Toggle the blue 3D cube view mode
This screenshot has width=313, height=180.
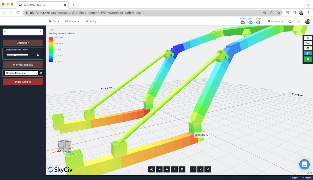pyautogui.click(x=308, y=53)
